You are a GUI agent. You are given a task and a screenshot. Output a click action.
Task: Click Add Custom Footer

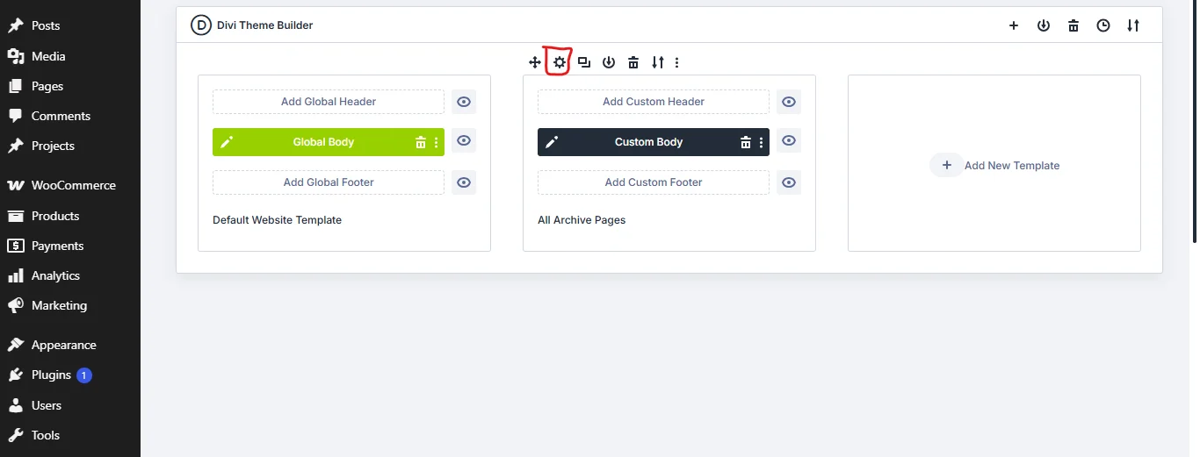(654, 182)
